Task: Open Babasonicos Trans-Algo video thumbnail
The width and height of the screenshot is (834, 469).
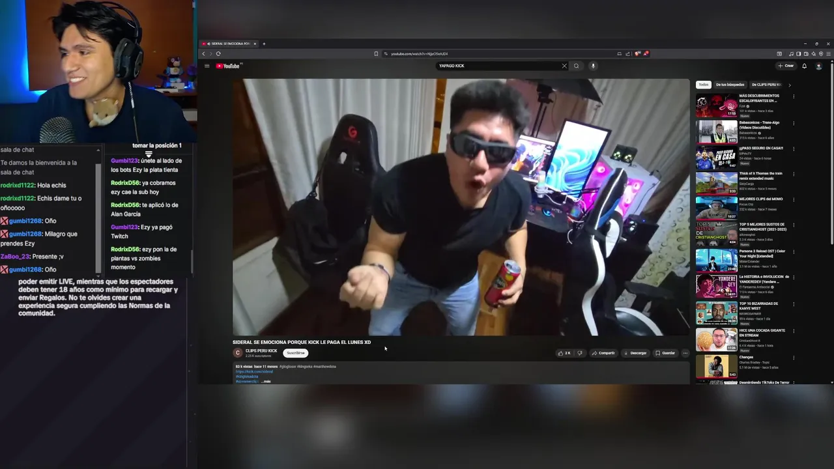Action: click(716, 132)
